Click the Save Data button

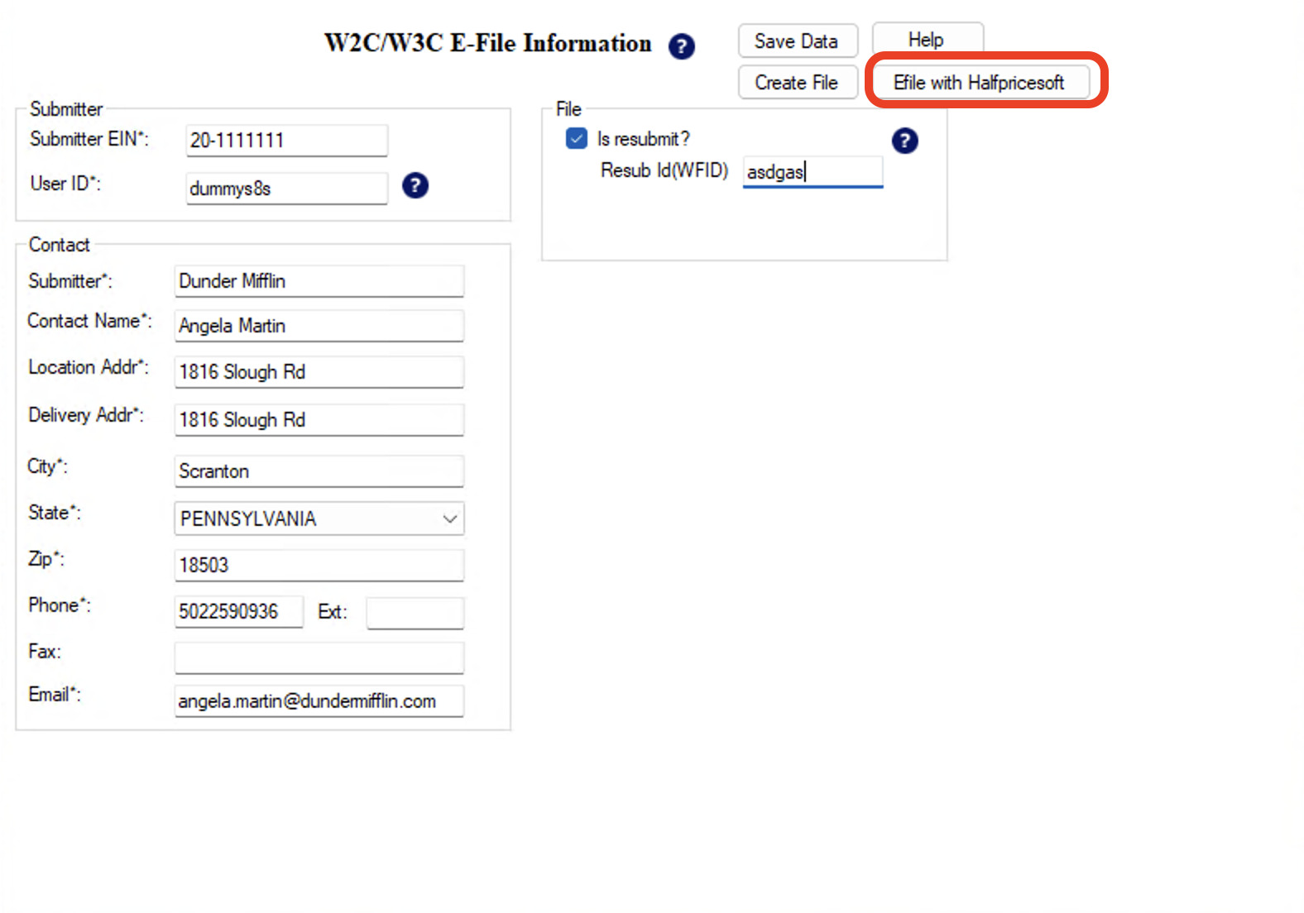click(797, 41)
